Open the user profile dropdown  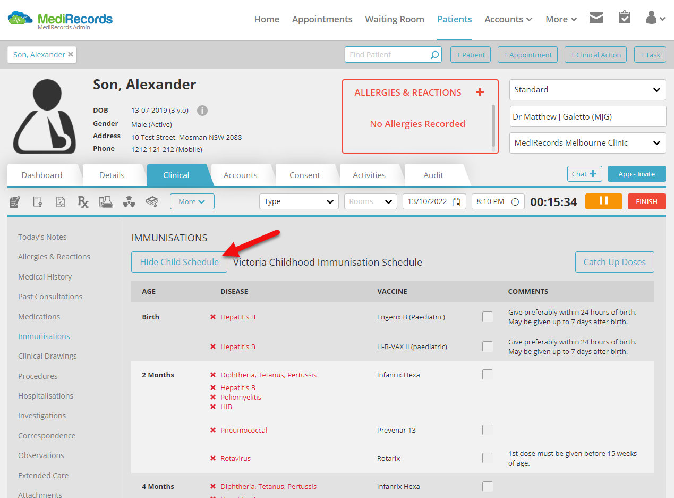click(x=655, y=18)
